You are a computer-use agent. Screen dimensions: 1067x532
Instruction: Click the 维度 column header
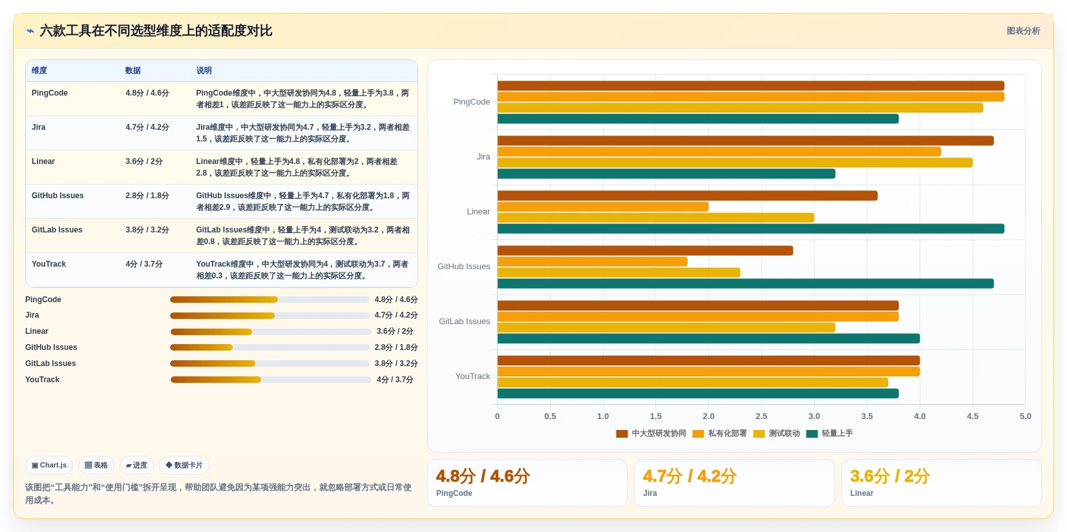[x=39, y=70]
